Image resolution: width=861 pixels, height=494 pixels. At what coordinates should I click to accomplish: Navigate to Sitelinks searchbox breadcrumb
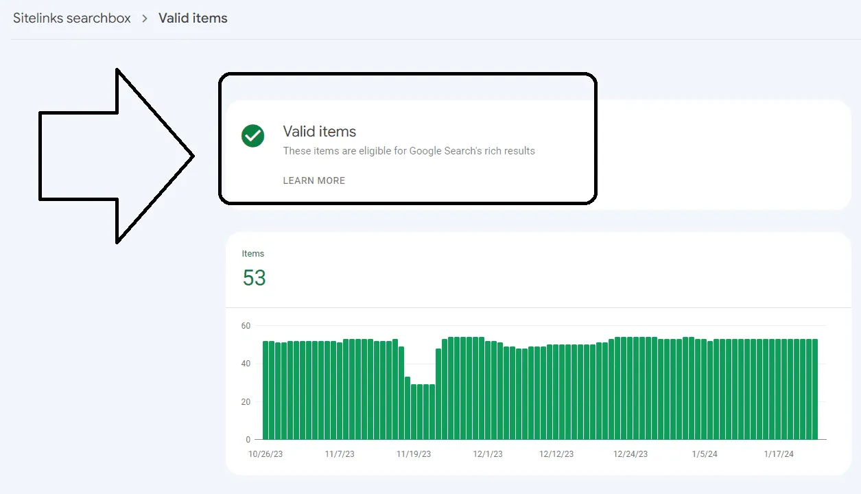pos(71,18)
